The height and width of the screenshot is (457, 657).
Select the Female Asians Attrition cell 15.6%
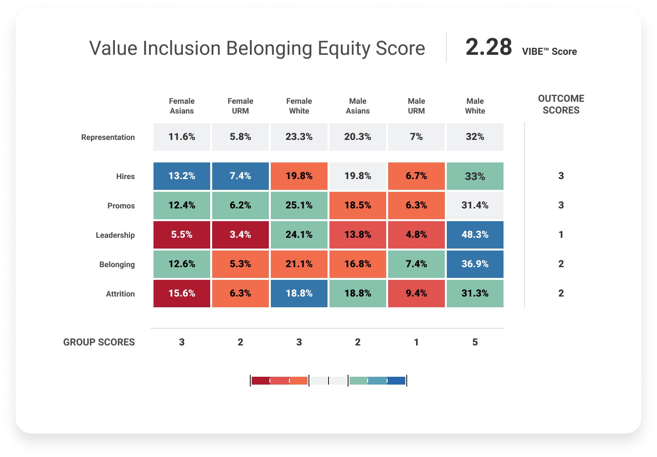(x=182, y=294)
